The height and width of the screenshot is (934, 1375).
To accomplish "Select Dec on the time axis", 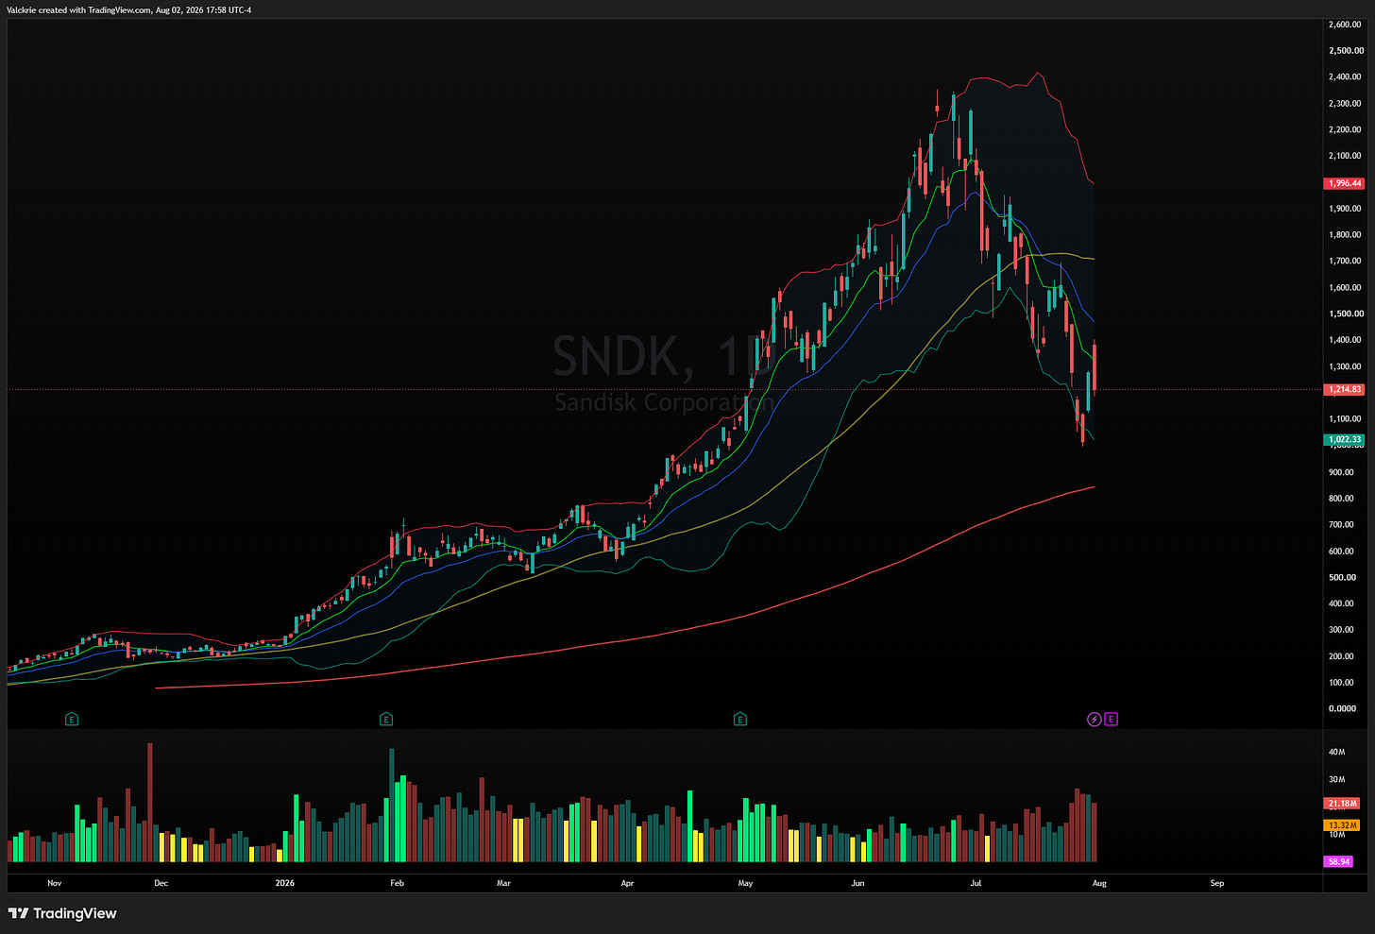I will pyautogui.click(x=161, y=884).
